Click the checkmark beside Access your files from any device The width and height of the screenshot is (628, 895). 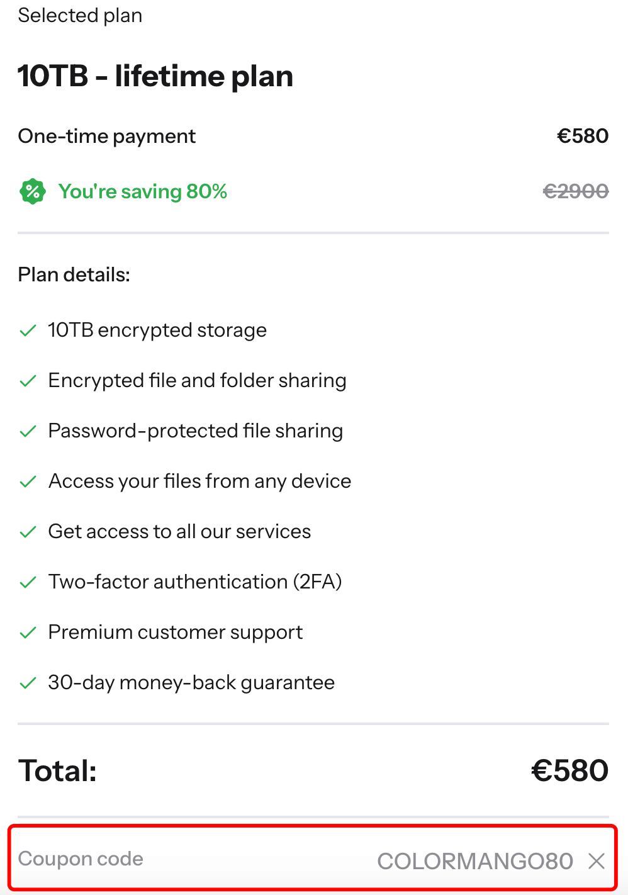tap(28, 481)
